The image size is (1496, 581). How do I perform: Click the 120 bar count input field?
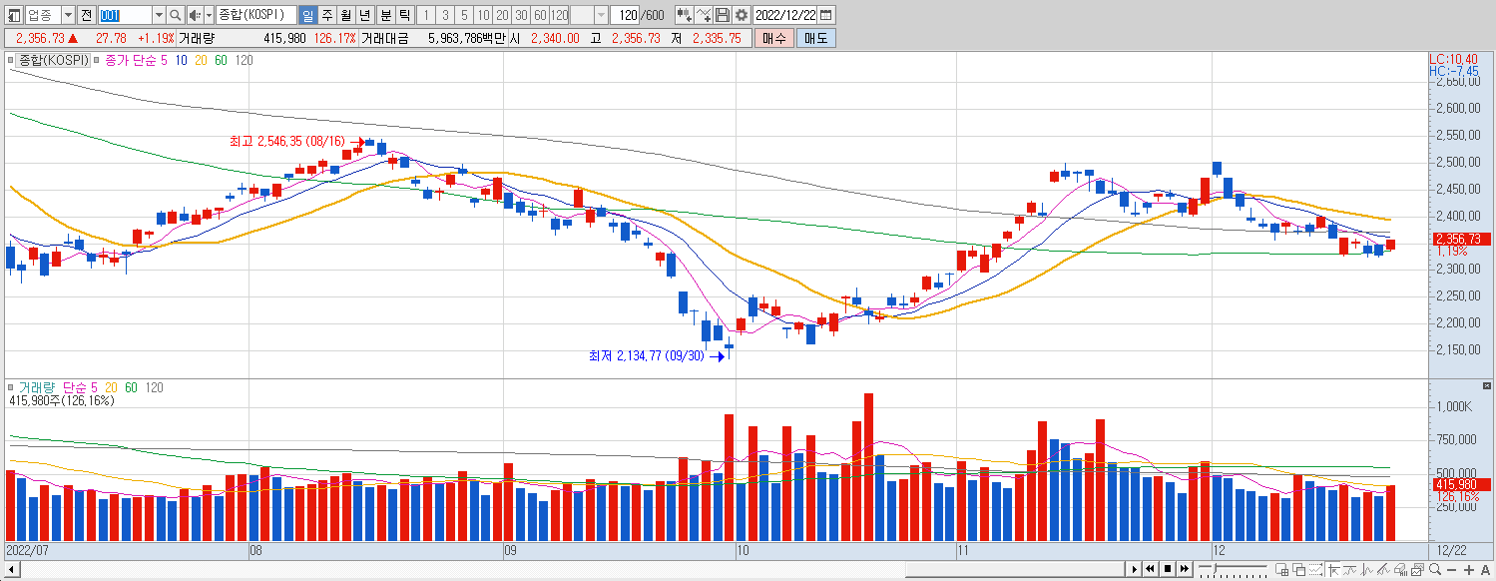(x=626, y=15)
